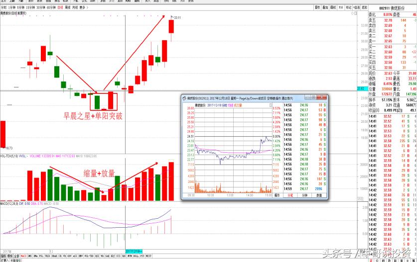Open the 操作 menu in popup window

[277, 195]
